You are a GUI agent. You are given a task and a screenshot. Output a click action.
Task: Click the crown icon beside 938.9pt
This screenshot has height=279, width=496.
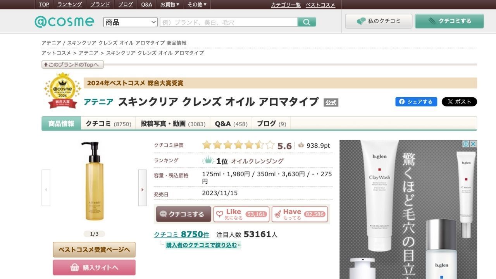301,145
